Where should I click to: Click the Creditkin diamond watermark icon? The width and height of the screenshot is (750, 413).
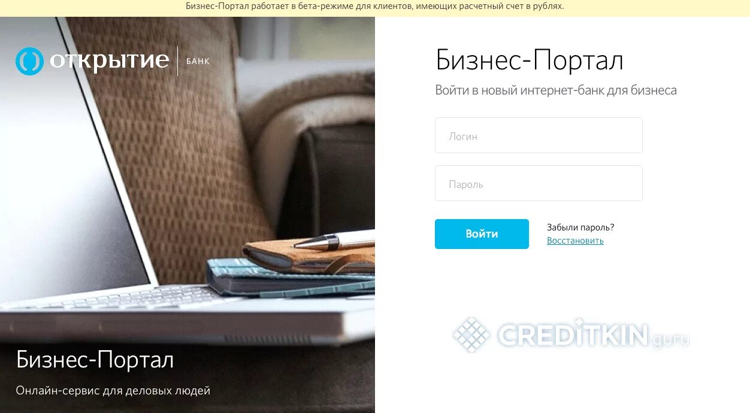point(471,335)
